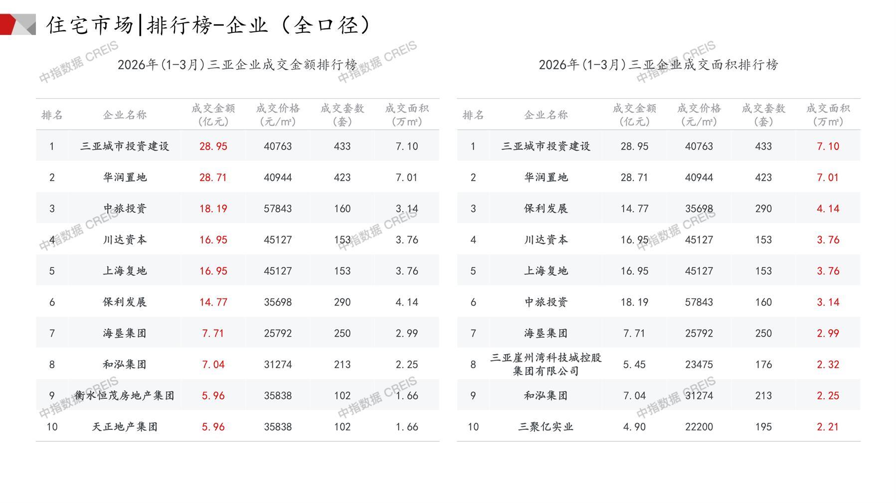896x503 pixels.
Task: Click 企业名称 header in the left table
Action: pyautogui.click(x=125, y=115)
